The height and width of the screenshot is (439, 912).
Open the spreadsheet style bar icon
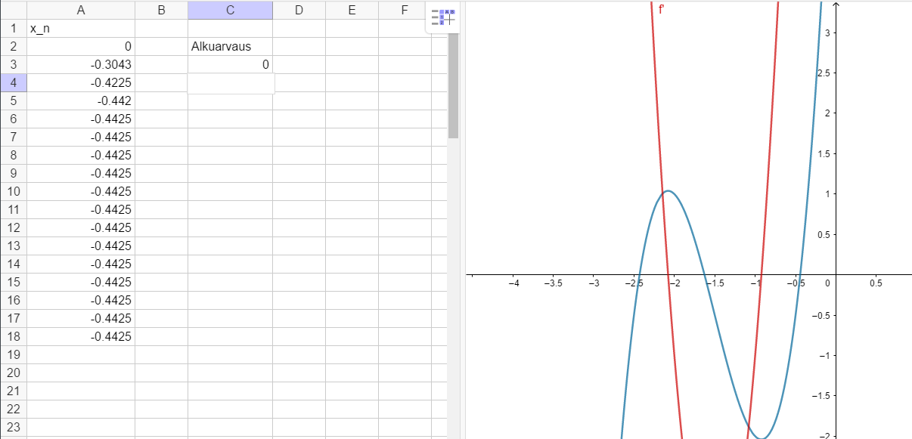443,17
